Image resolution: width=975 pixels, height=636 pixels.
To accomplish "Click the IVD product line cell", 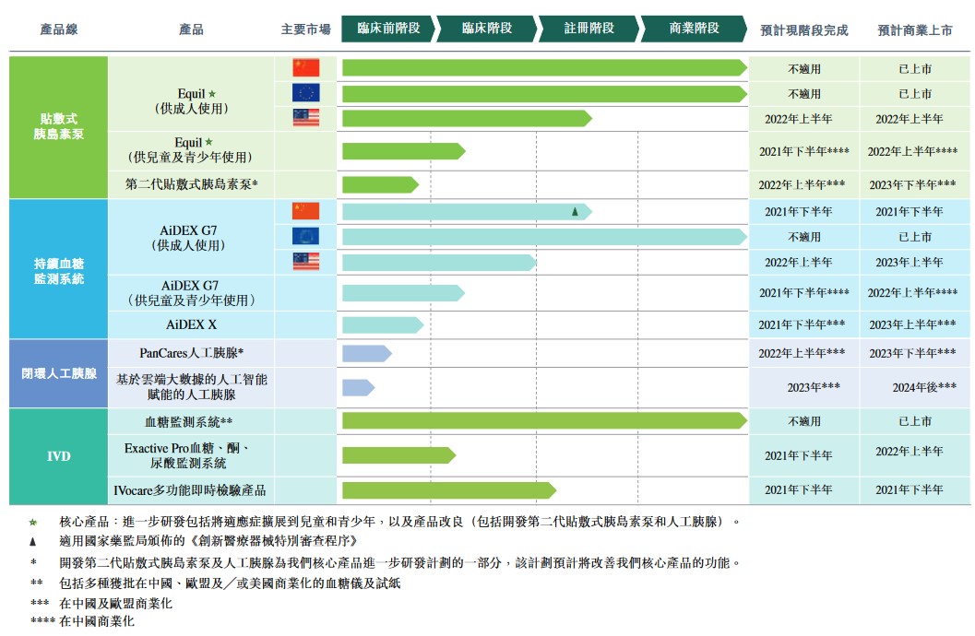I will coord(58,456).
